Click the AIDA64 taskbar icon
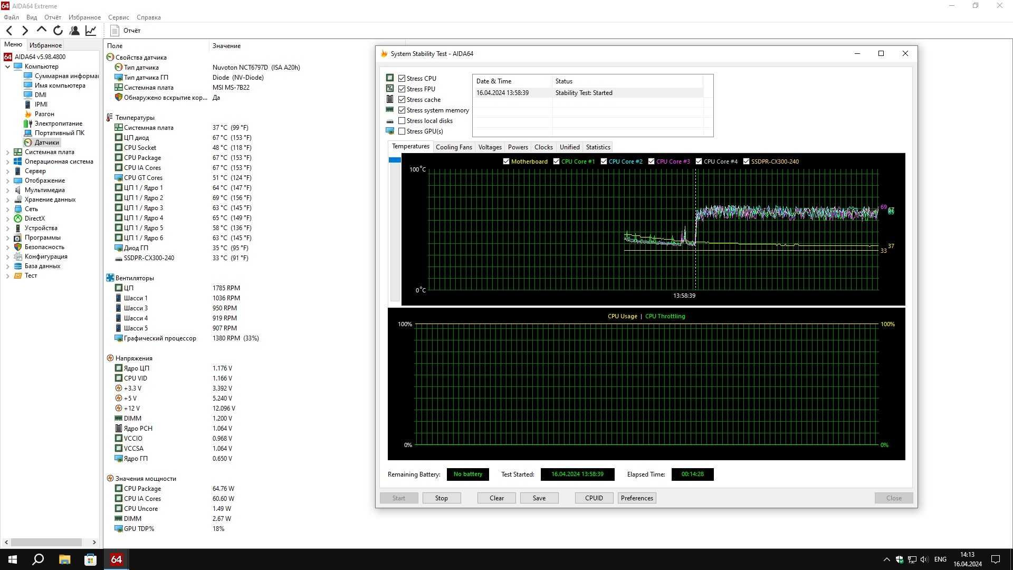Image resolution: width=1013 pixels, height=570 pixels. (116, 559)
